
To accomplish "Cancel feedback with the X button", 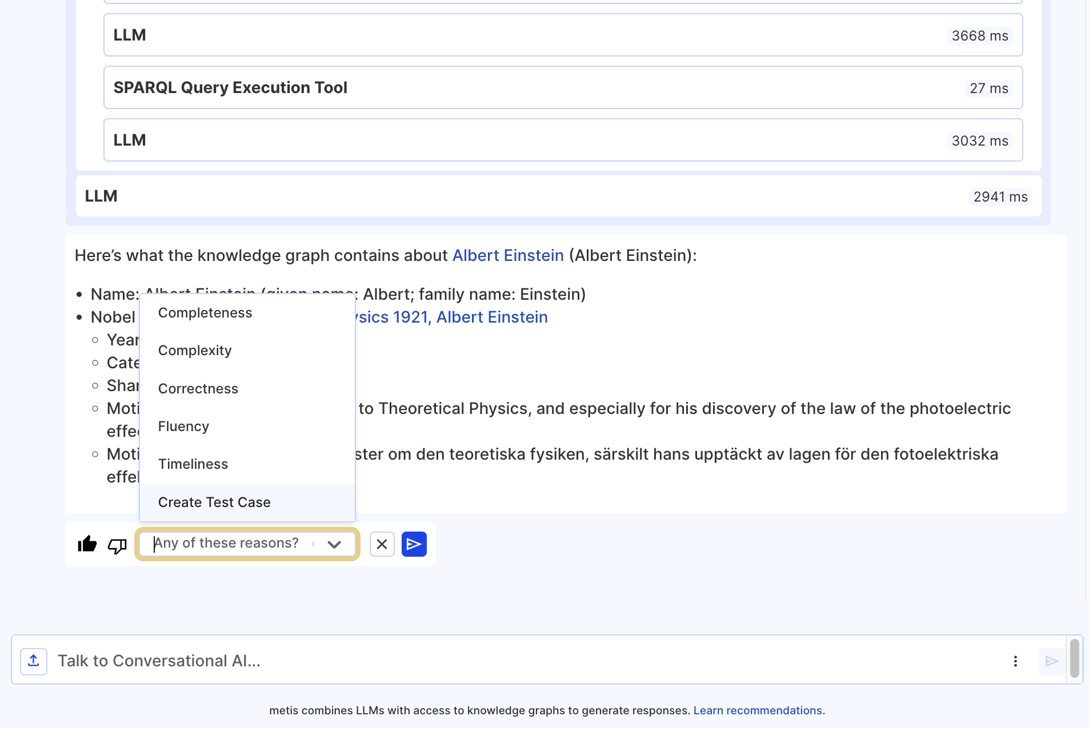I will [382, 544].
